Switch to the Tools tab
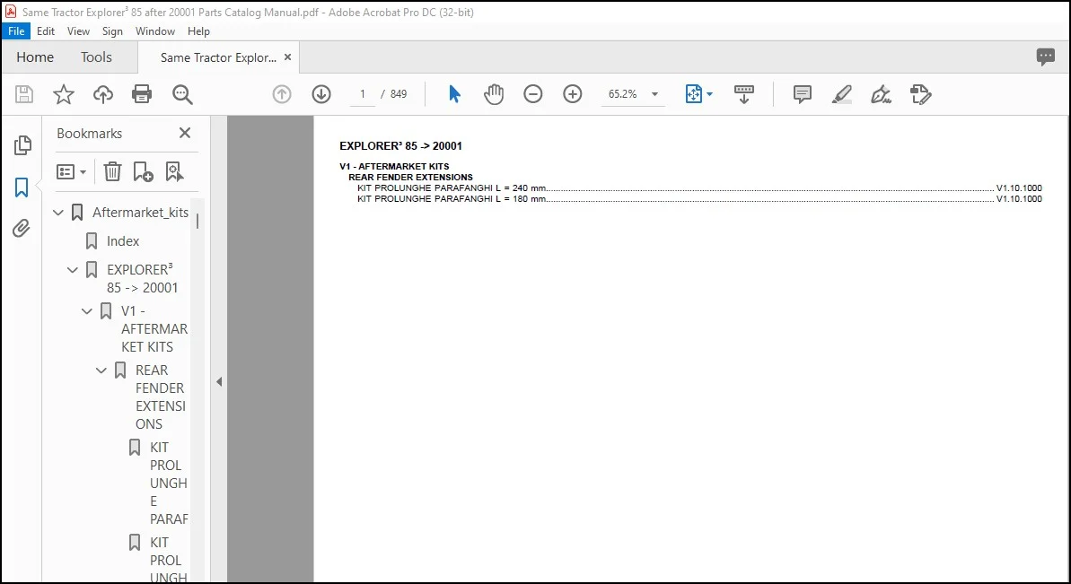This screenshot has width=1071, height=584. pyautogui.click(x=96, y=57)
